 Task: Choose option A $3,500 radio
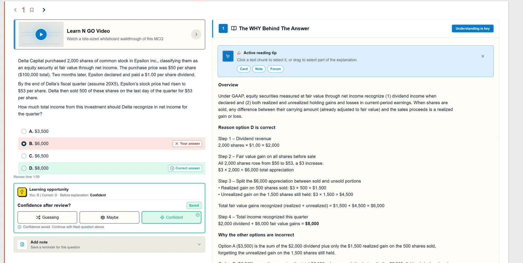pyautogui.click(x=24, y=131)
